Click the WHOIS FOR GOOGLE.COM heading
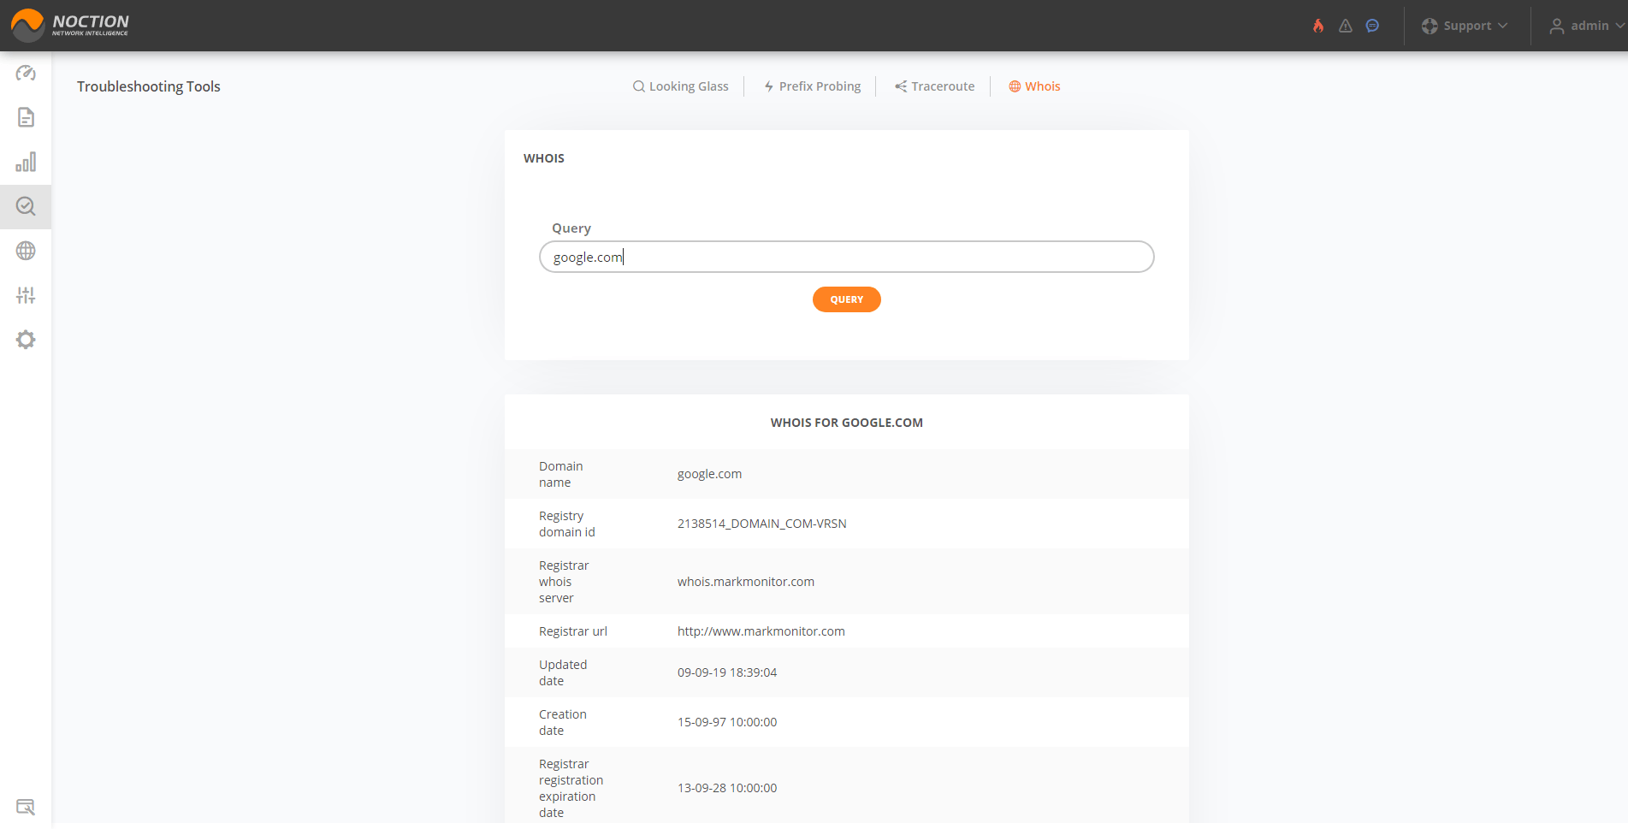Viewport: 1628px width, 829px height. point(847,423)
